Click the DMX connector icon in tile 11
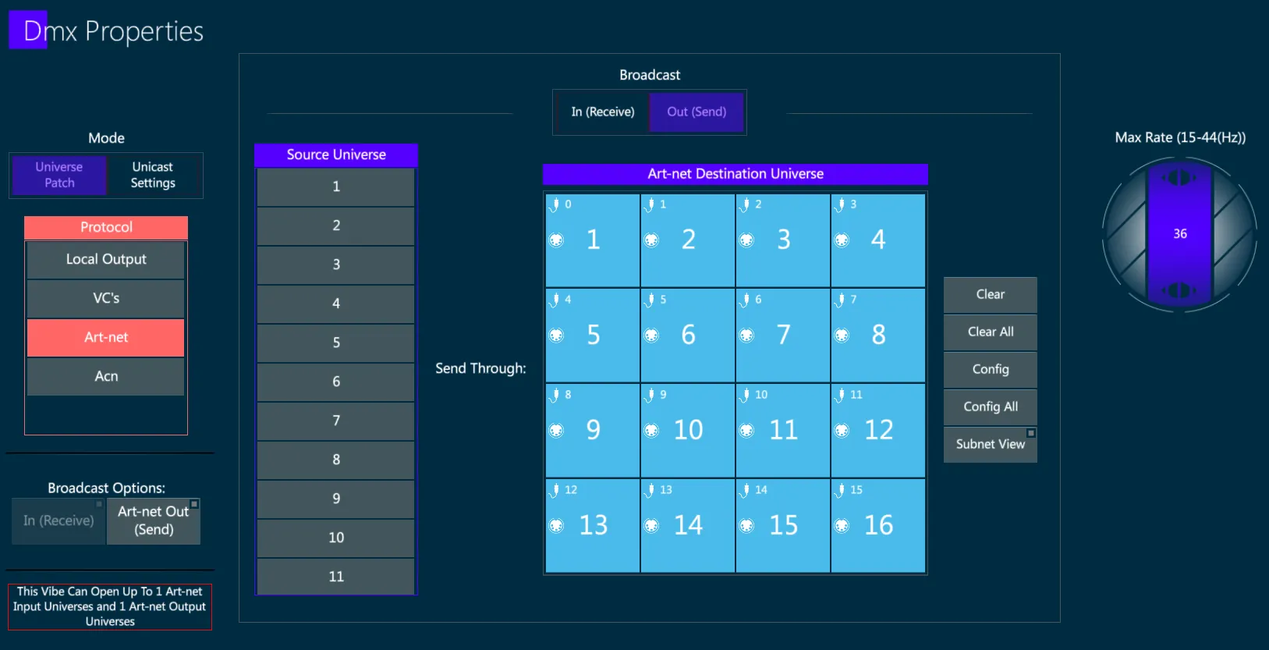Screen dimensions: 1269x650 pos(746,431)
